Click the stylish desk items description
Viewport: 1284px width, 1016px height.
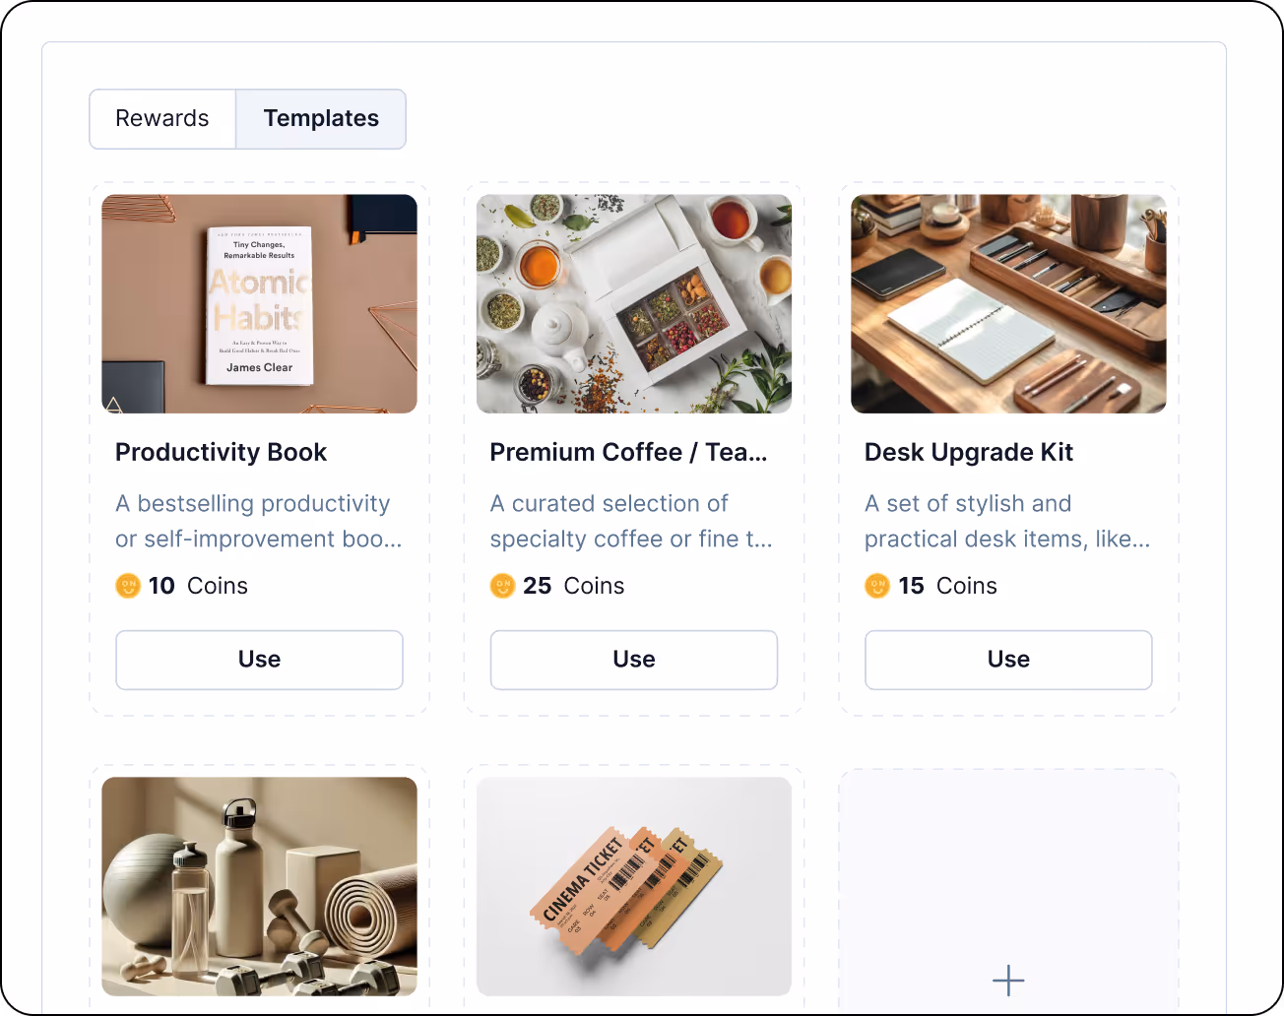(x=1007, y=521)
